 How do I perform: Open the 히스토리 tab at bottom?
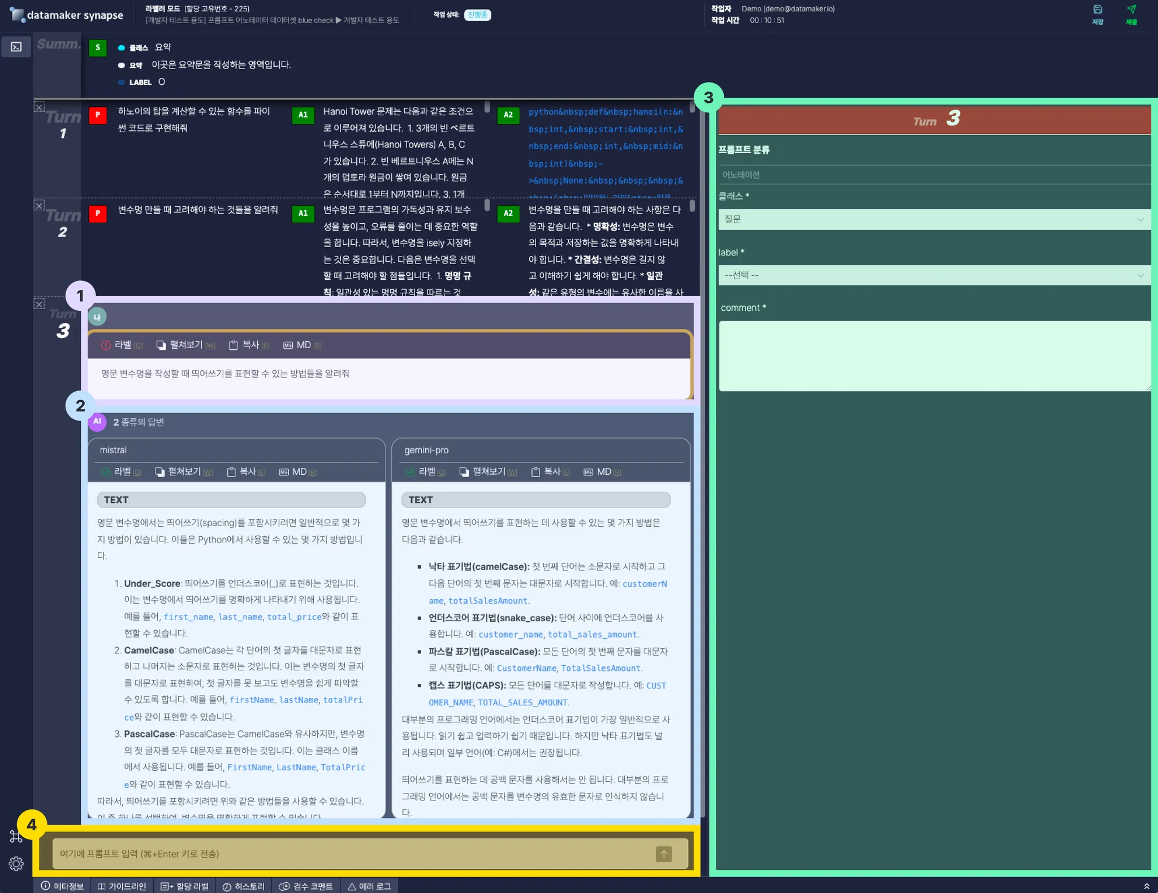click(243, 886)
